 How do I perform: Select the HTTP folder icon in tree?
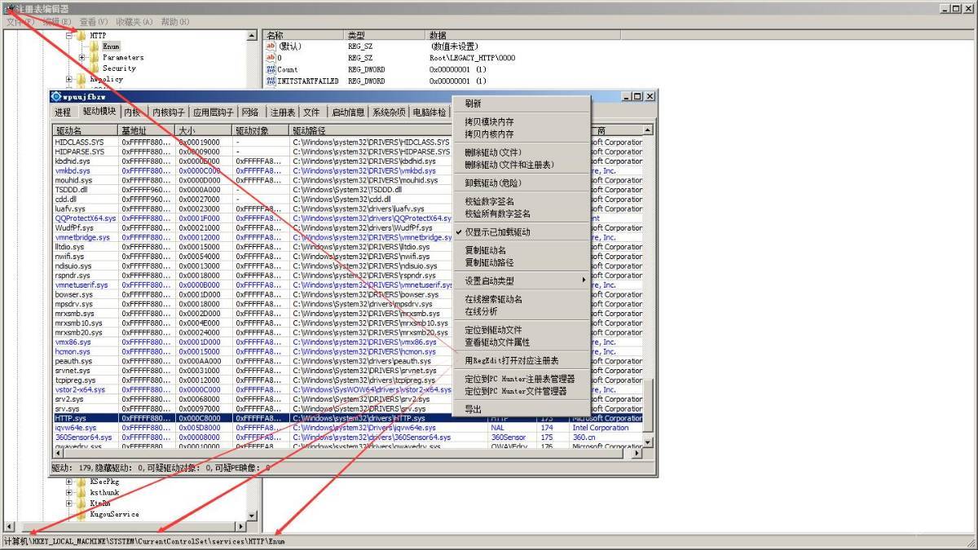point(81,36)
